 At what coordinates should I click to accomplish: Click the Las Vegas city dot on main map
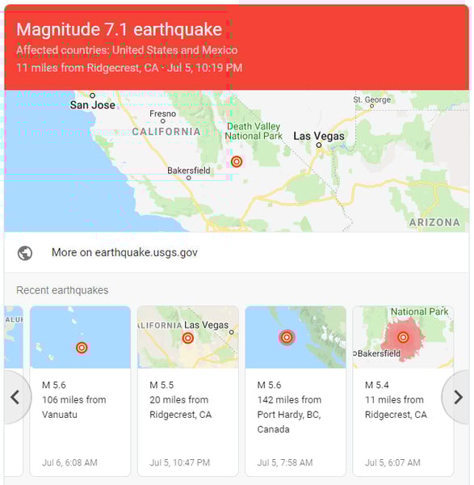[319, 145]
